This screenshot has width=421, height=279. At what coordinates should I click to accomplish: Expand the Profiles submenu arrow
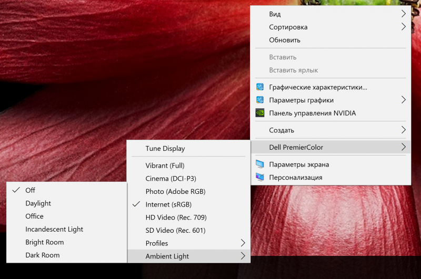pos(243,243)
